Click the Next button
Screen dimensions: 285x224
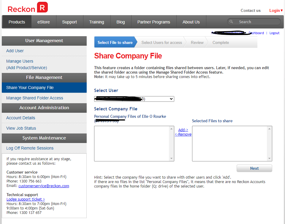[x=254, y=168]
